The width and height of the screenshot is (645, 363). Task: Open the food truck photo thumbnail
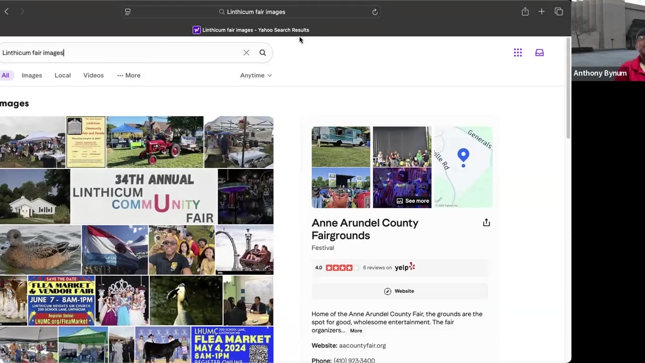[x=341, y=146]
